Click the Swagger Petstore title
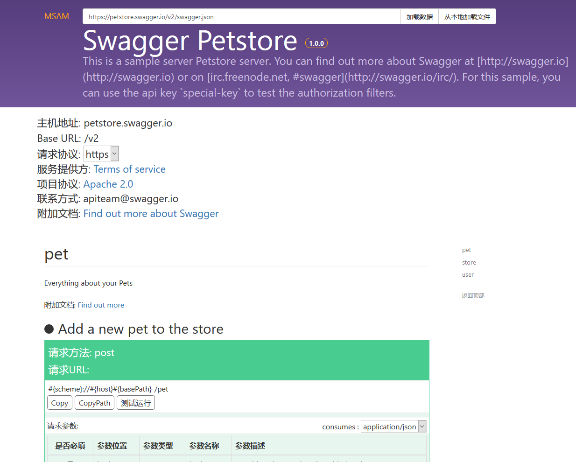 [x=190, y=41]
